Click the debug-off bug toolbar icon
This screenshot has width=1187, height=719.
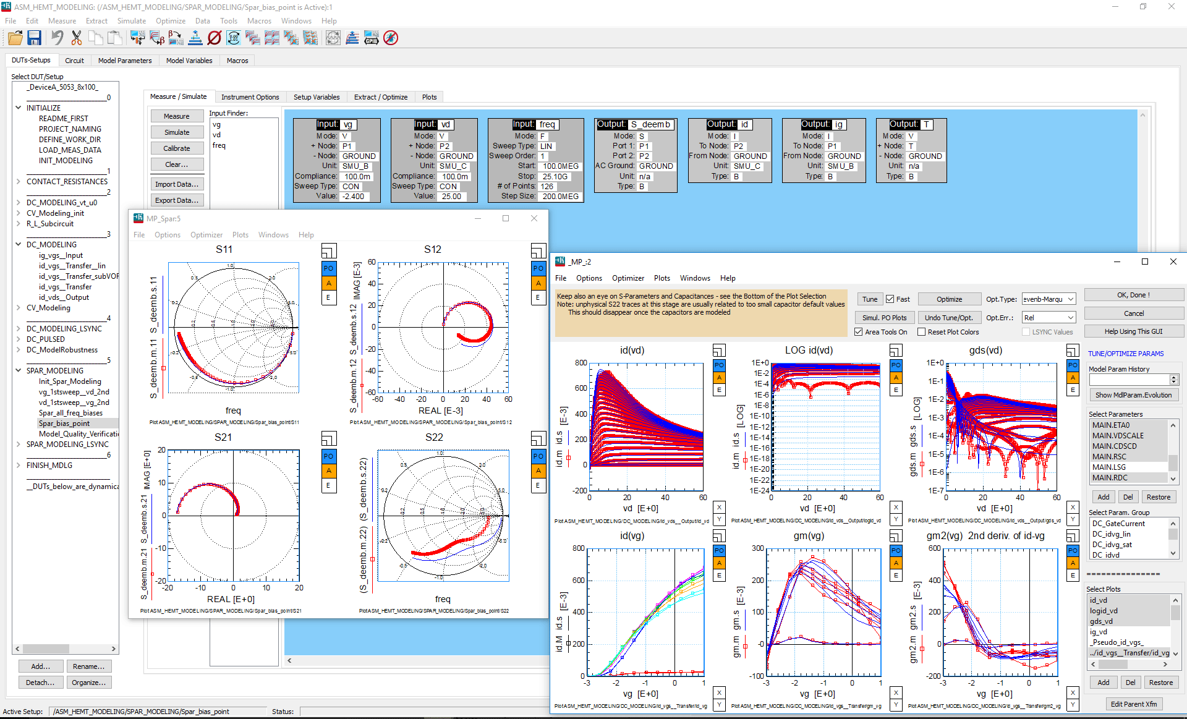tap(391, 38)
